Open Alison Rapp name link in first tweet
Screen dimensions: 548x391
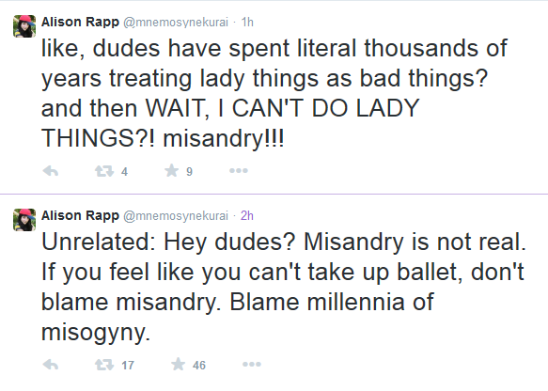point(80,22)
